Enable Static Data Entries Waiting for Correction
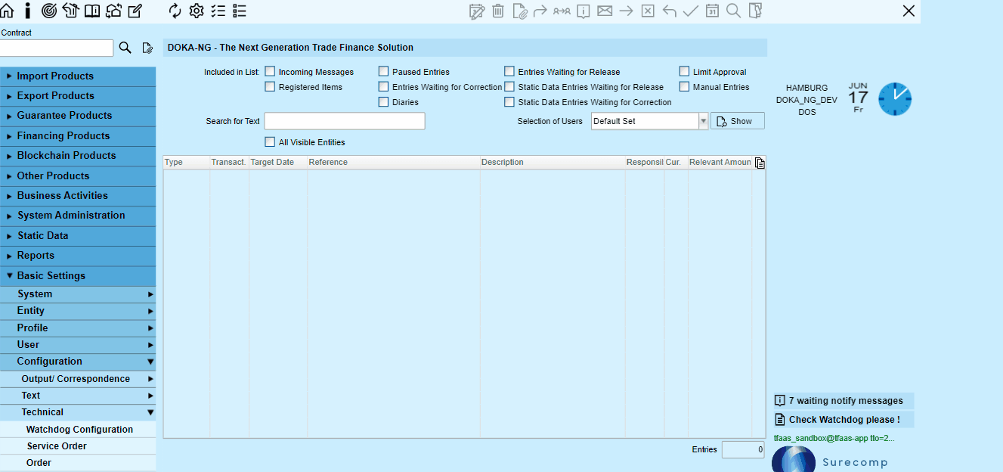The image size is (1003, 472). [509, 102]
